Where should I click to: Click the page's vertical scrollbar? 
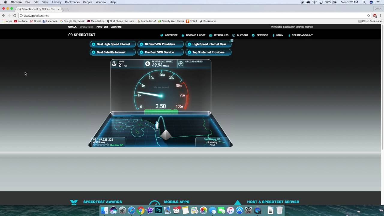point(382,87)
